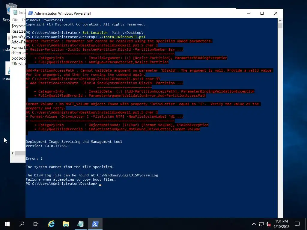Click PowerShell taskbar icon
This screenshot has height=230, width=307.
pyautogui.click(x=95, y=224)
